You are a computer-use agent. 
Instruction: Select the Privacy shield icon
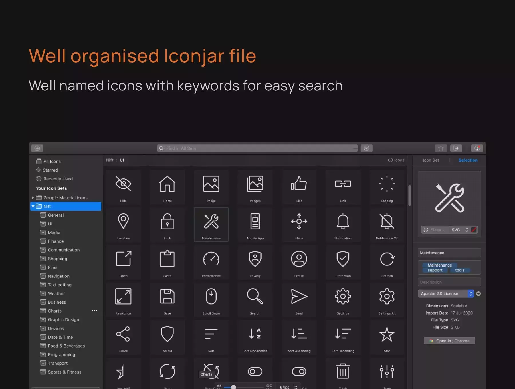[255, 262]
